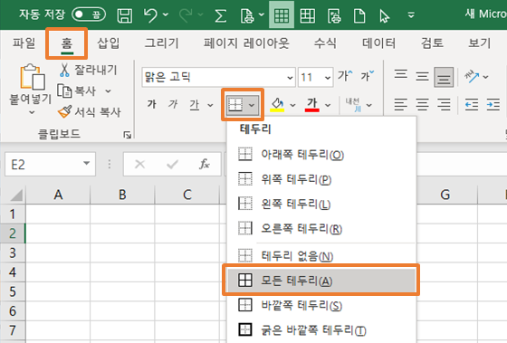Switch to the 수식 tab
The height and width of the screenshot is (343, 507).
[x=325, y=43]
